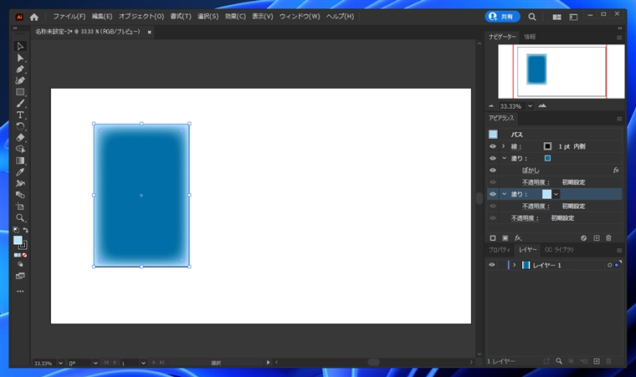Switch to the プロパティ tab

(499, 250)
